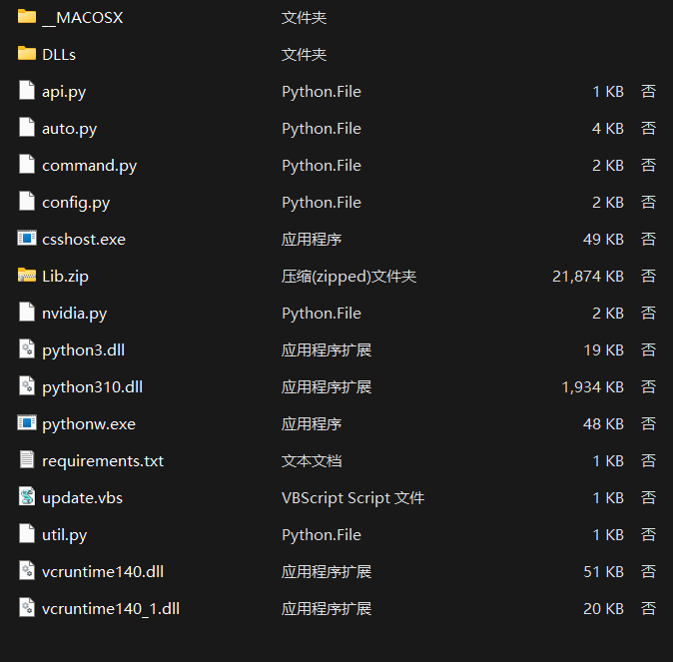The height and width of the screenshot is (662, 673).
Task: Click the 1,934 KB size value
Action: pos(593,386)
